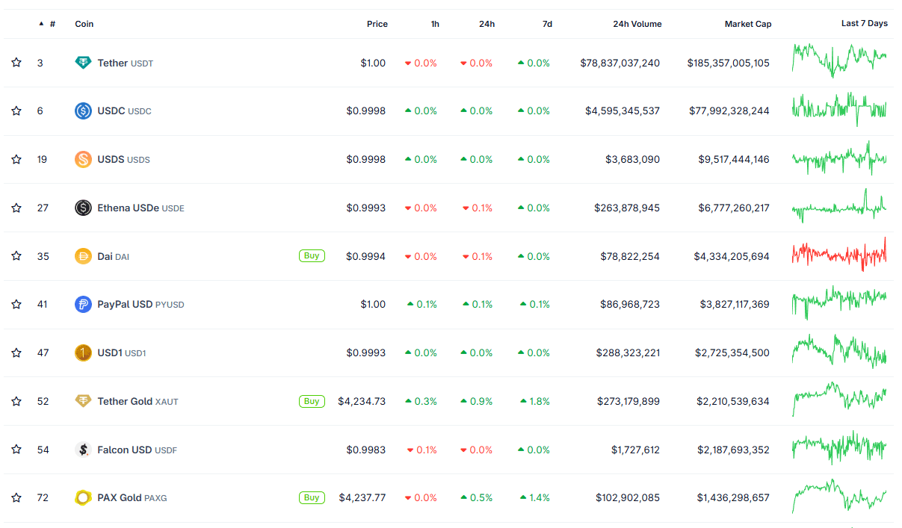
Task: Click Tether's 7-day sparkline chart
Action: 839,63
